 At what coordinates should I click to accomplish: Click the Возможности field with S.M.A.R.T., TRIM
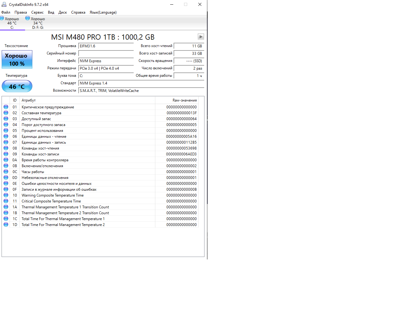coord(141,91)
